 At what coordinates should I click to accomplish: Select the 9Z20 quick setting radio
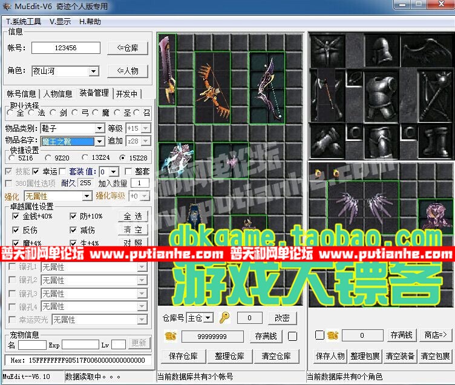pos(48,157)
